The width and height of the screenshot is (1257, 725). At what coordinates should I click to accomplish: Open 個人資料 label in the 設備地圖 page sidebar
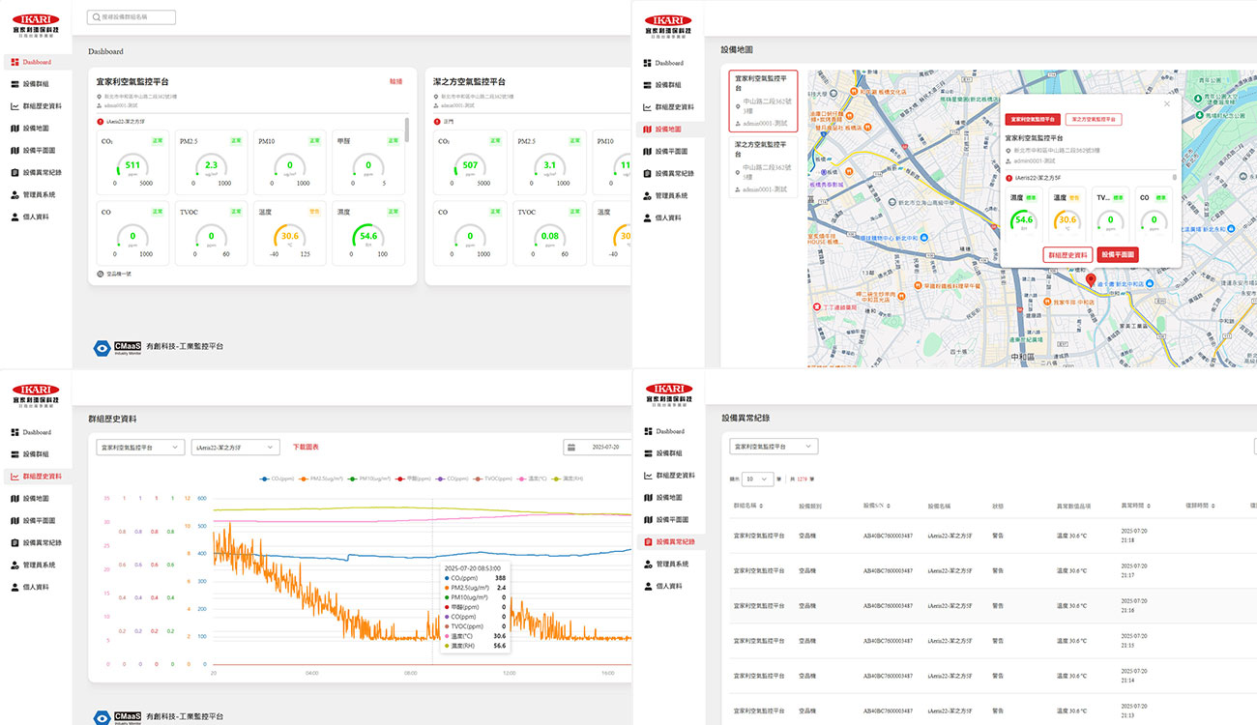tap(668, 217)
